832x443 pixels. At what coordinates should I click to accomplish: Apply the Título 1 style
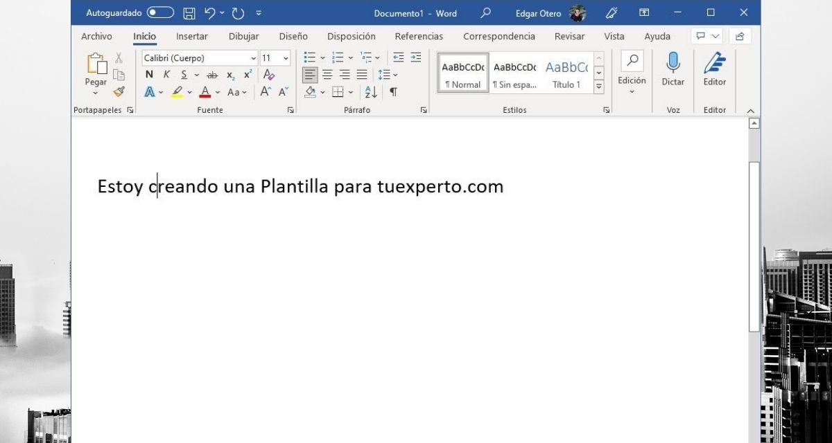click(566, 73)
